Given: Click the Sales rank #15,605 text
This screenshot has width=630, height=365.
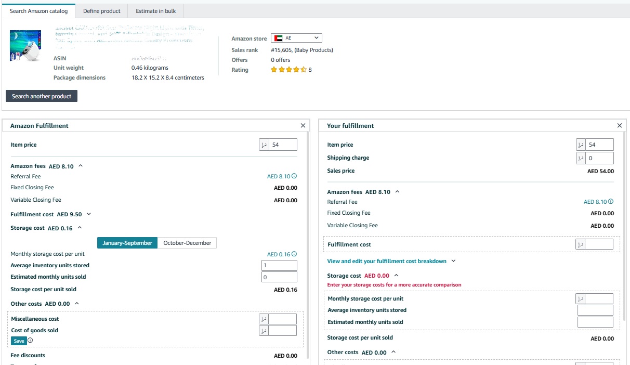Looking at the screenshot, I should point(302,50).
